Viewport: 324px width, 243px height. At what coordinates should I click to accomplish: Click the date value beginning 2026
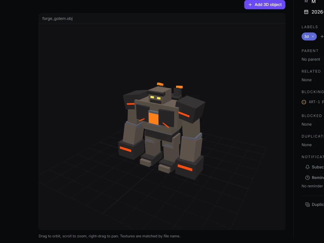click(x=318, y=12)
